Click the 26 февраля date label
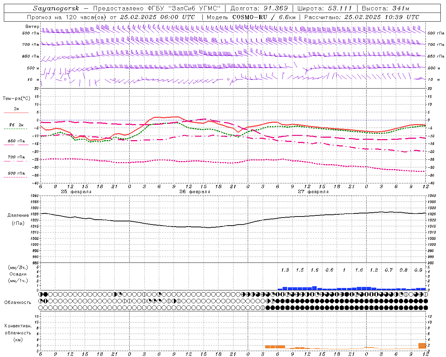This screenshot has height=357, width=446. pyautogui.click(x=195, y=192)
